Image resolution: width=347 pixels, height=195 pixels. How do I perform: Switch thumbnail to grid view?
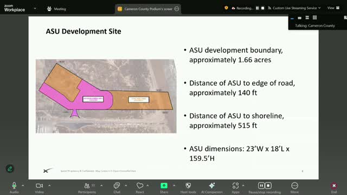tap(314, 17)
